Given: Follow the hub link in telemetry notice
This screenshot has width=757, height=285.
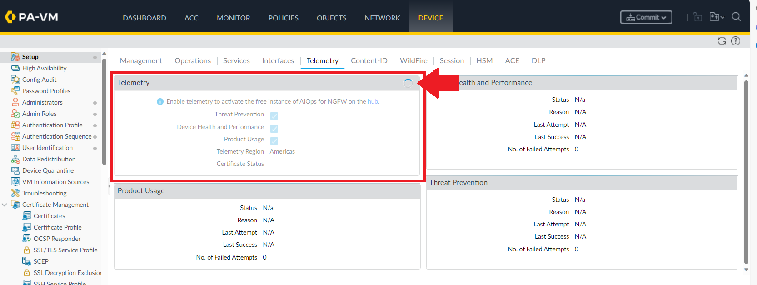Looking at the screenshot, I should click(x=373, y=101).
